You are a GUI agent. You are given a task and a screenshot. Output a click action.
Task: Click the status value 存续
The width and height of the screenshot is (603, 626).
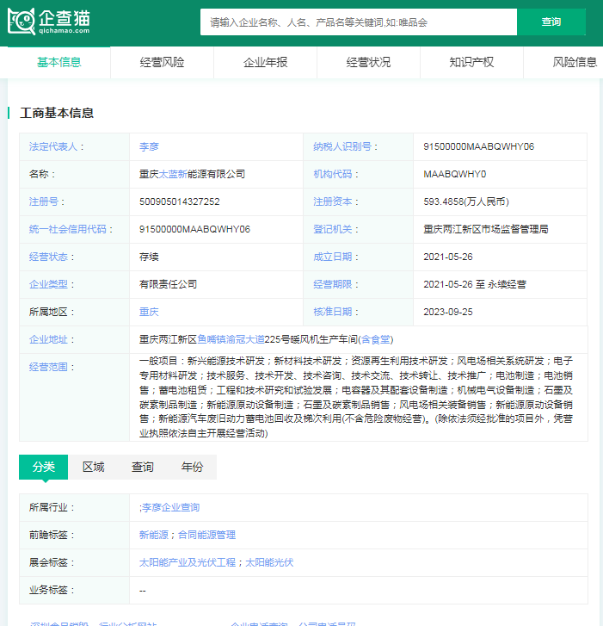tap(149, 257)
